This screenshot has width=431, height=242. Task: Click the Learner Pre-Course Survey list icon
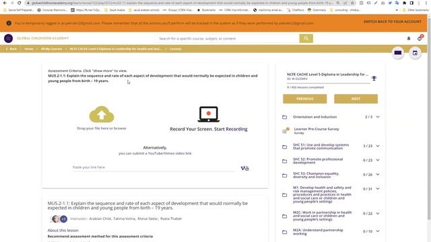click(286, 130)
